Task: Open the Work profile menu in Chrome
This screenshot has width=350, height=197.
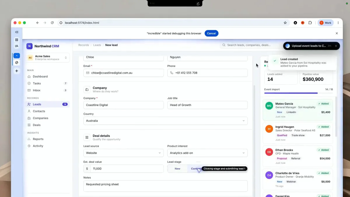Action: pyautogui.click(x=325, y=23)
